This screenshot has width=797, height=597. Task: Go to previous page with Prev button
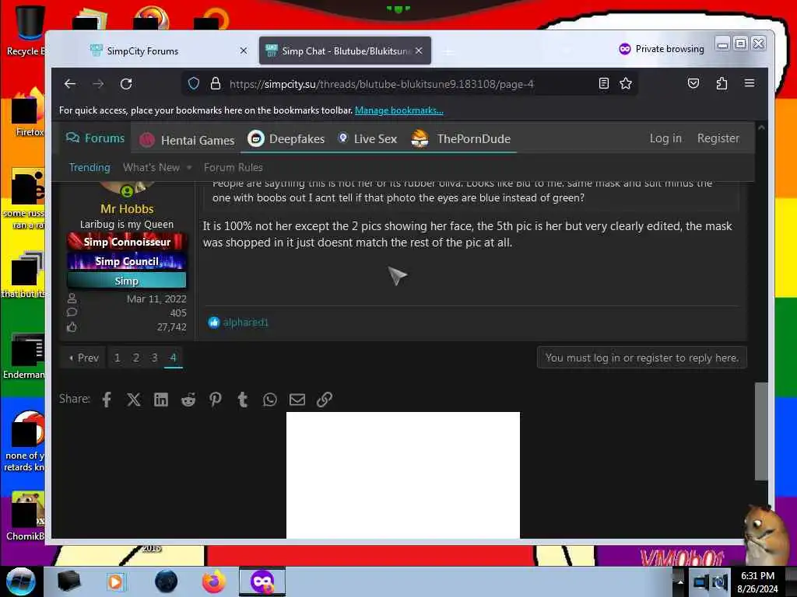[83, 358]
